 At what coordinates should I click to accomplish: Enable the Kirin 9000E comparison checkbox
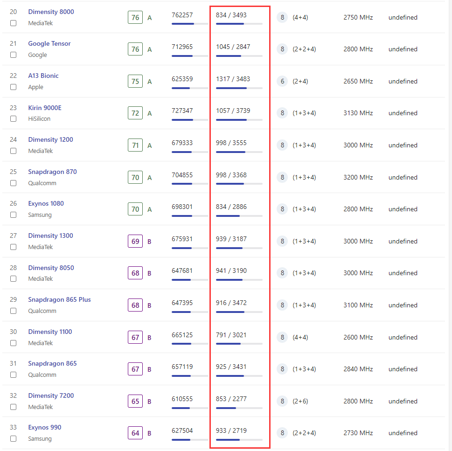point(13,119)
